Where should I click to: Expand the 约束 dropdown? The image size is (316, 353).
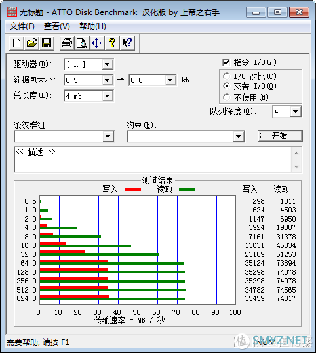[238, 137]
